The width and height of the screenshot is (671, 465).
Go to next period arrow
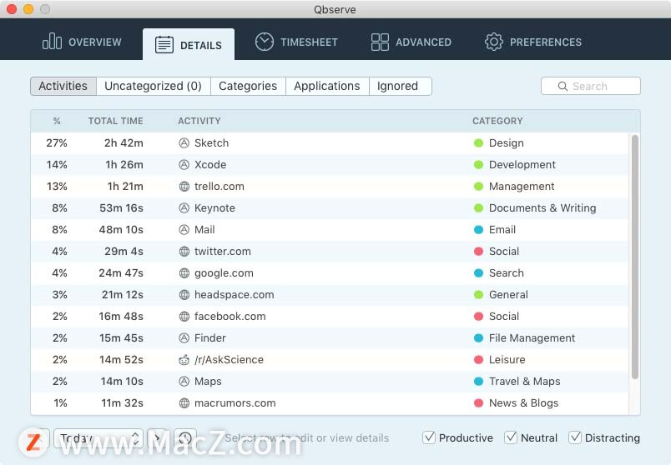pos(157,438)
